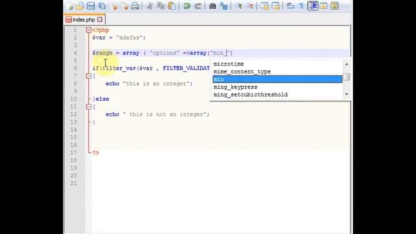This screenshot has height=234, width=416.
Task: Click the '$range' variable on line 4
Action: click(x=103, y=53)
